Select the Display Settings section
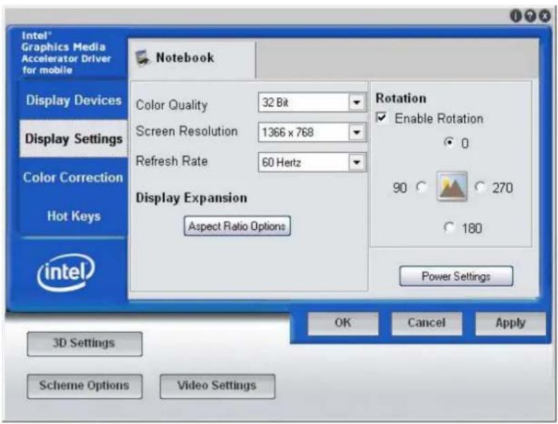Viewport: 558px width, 424px height. [73, 138]
